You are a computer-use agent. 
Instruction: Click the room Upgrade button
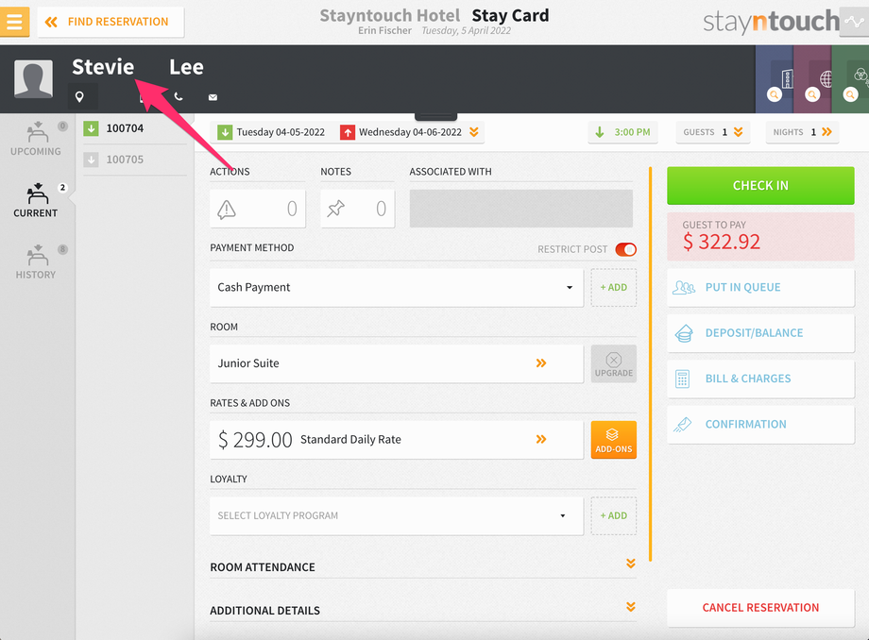[614, 363]
